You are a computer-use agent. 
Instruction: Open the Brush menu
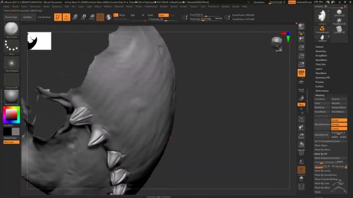(15, 7)
